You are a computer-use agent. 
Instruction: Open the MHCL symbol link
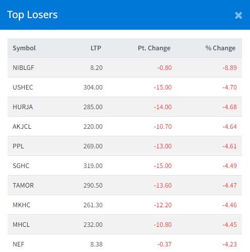tap(21, 225)
